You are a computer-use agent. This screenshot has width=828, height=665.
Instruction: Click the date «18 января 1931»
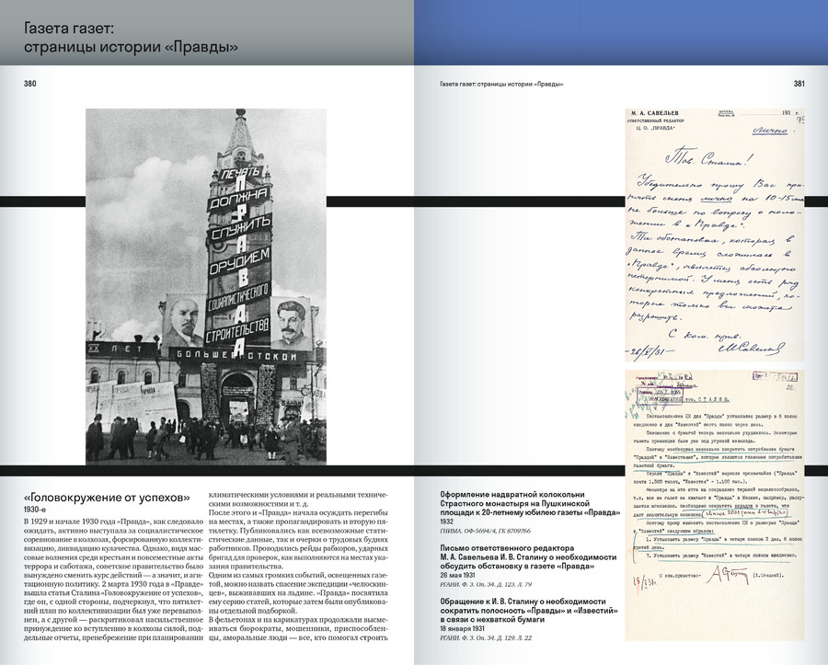462,628
